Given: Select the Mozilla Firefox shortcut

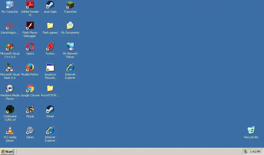Looking at the screenshot, I should pyautogui.click(x=30, y=67).
